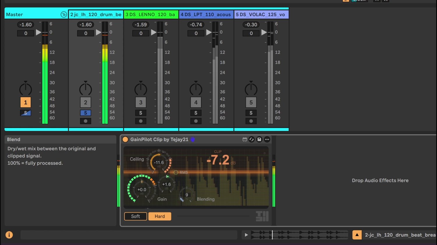The image size is (437, 245).
Task: Click the hot-swap preset icon on GainPilot
Action: pyautogui.click(x=252, y=140)
